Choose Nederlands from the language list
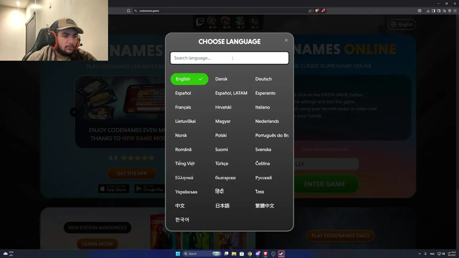This screenshot has height=258, width=459. tap(267, 121)
